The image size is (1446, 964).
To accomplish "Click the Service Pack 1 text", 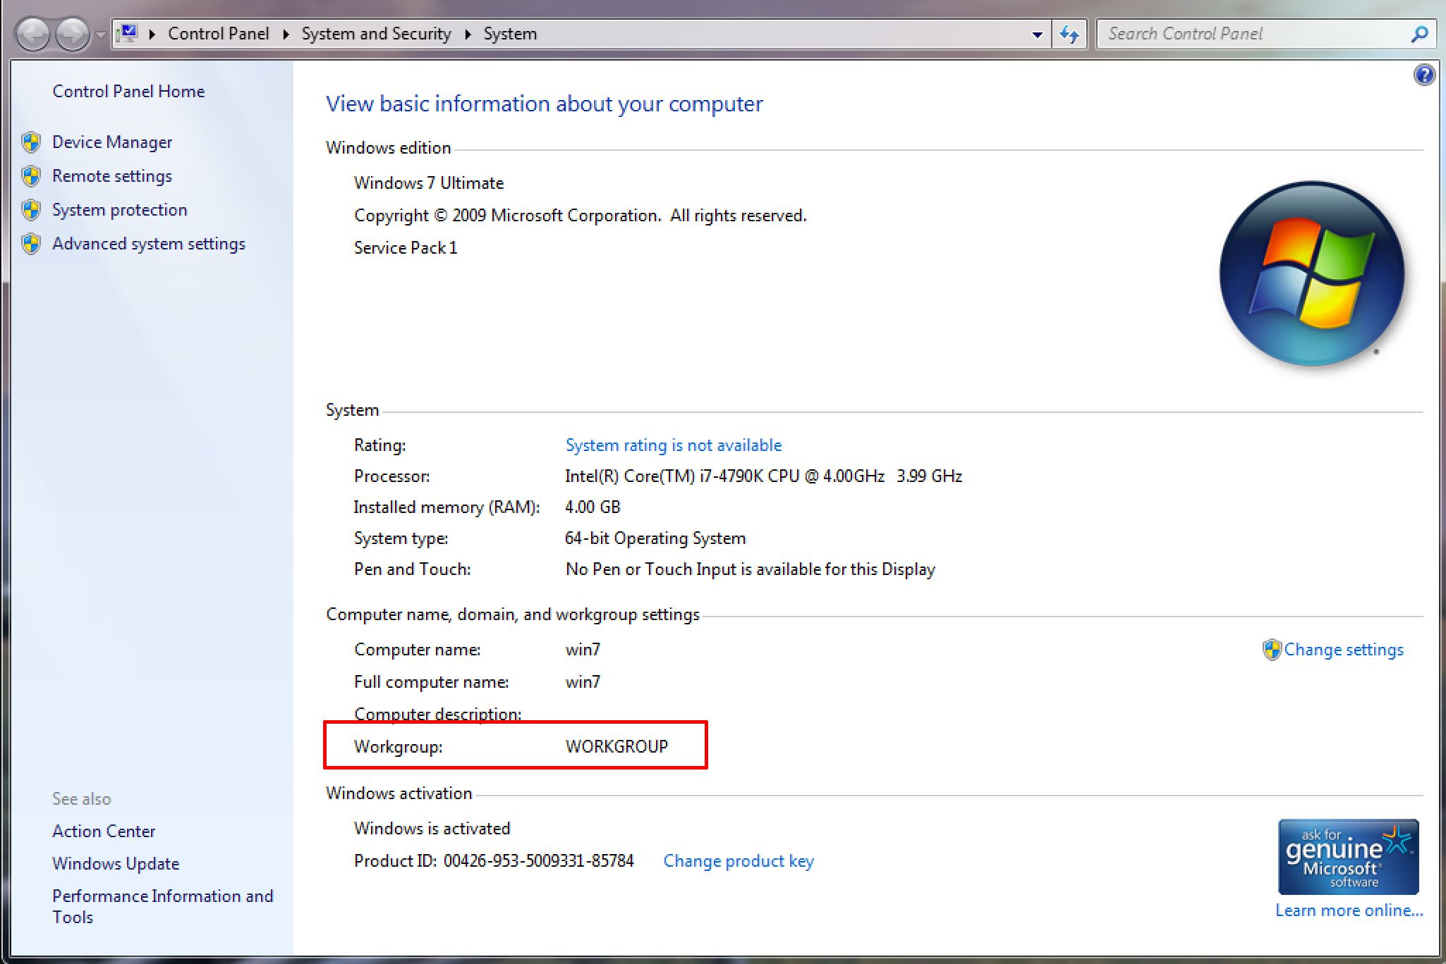I will [406, 248].
